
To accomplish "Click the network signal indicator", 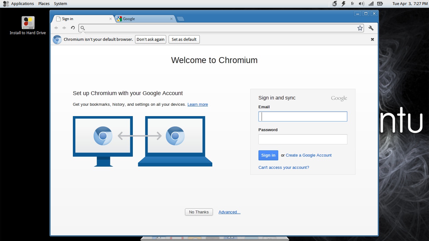I will click(371, 4).
